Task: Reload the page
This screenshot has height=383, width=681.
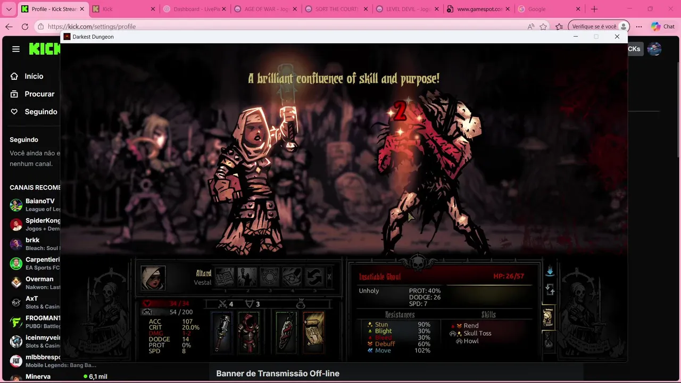Action: [x=25, y=27]
